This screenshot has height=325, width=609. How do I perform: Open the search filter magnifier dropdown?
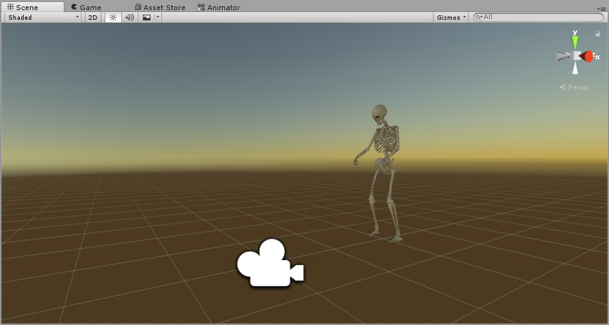pyautogui.click(x=479, y=17)
